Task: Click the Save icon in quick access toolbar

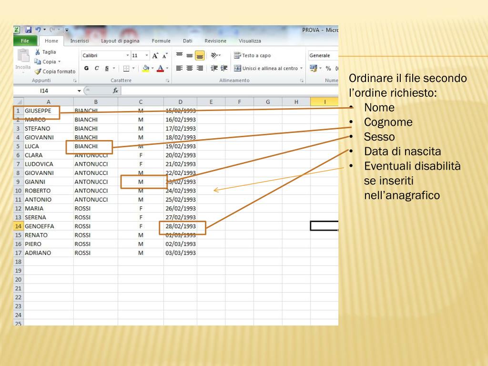Action: 28,30
